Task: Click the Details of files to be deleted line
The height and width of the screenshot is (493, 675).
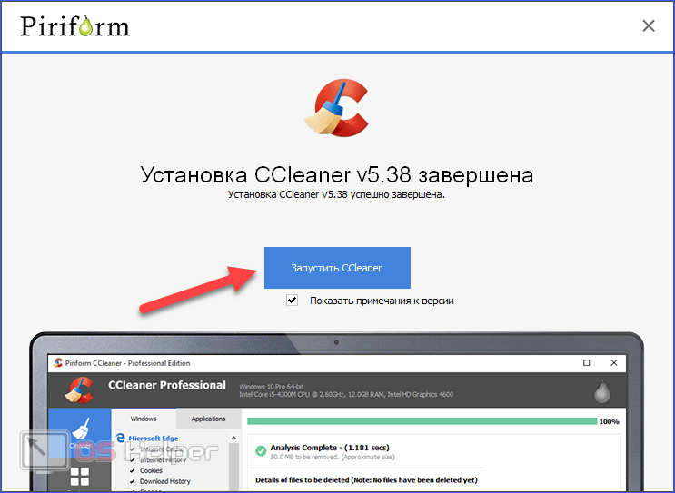Action: point(366,480)
